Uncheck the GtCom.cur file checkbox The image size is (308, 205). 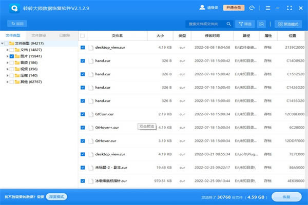pos(83,114)
